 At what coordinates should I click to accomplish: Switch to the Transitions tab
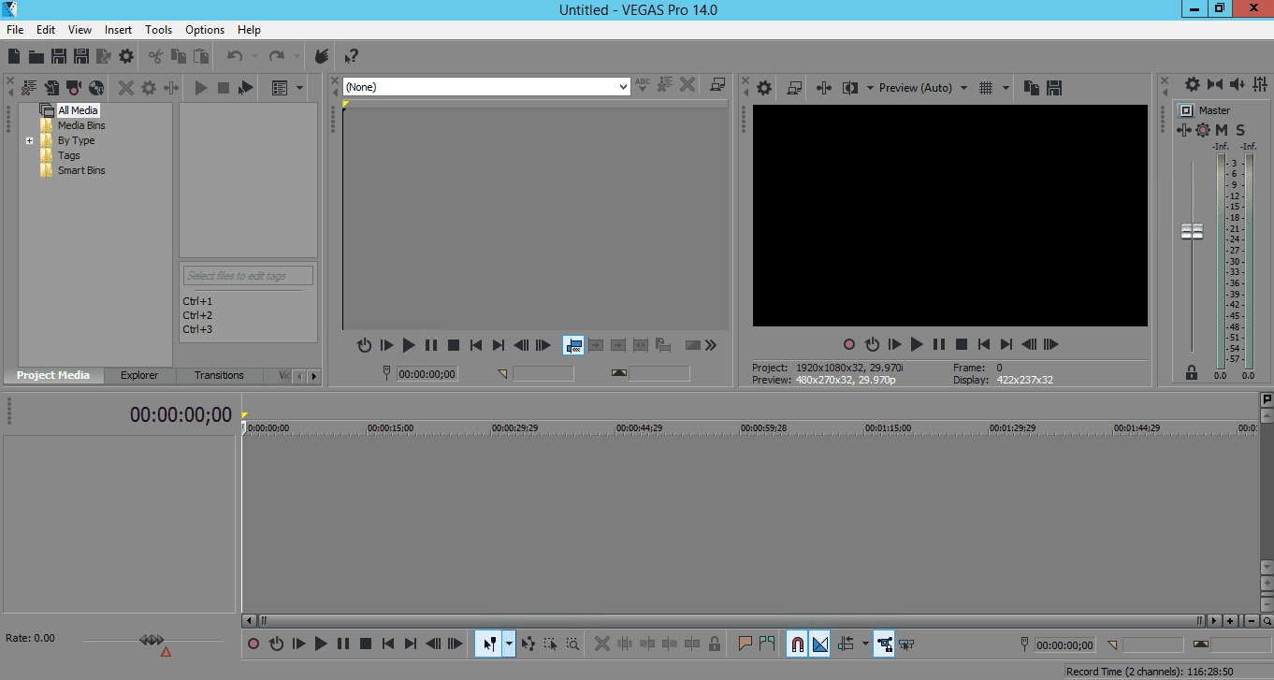(x=219, y=375)
